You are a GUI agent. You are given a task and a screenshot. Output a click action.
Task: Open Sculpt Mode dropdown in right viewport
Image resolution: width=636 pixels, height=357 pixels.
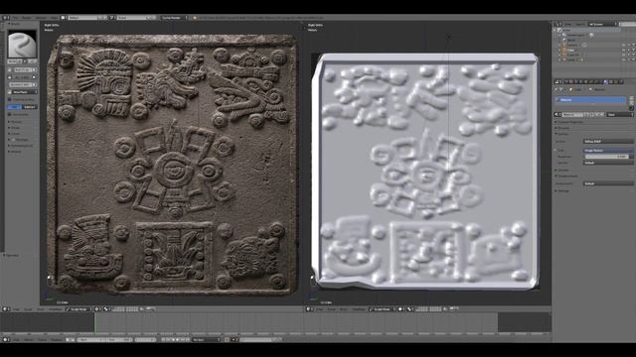point(382,309)
